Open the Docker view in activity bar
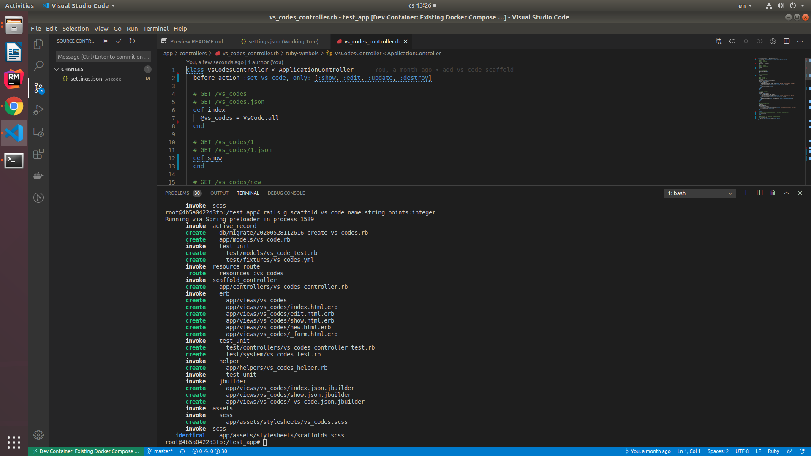The height and width of the screenshot is (456, 811). (x=38, y=176)
